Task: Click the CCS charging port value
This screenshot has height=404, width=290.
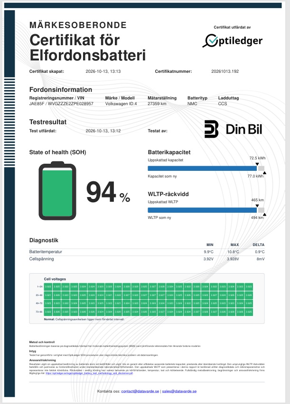Action: click(x=223, y=104)
